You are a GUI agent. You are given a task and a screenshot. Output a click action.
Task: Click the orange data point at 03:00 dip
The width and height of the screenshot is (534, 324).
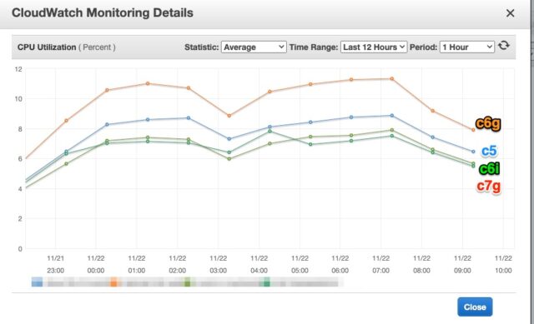pos(229,116)
